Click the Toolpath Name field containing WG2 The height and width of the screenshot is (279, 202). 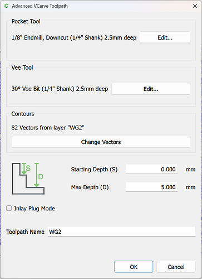tap(121, 232)
